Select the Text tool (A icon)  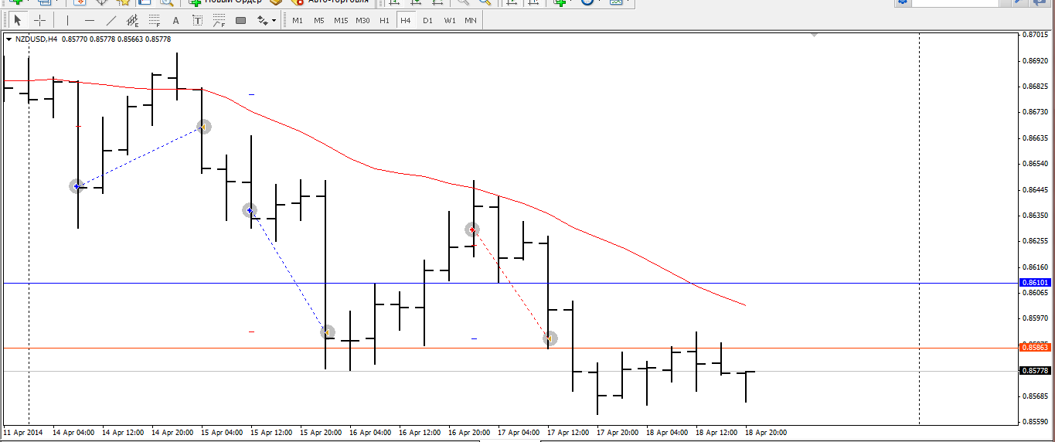click(175, 20)
